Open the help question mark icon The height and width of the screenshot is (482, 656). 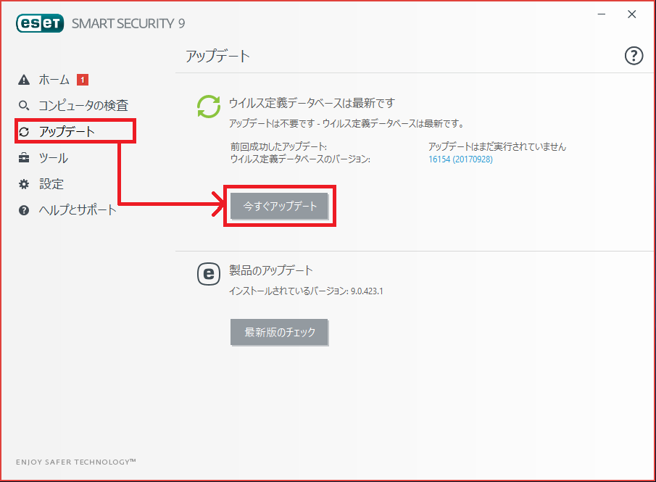pos(634,56)
